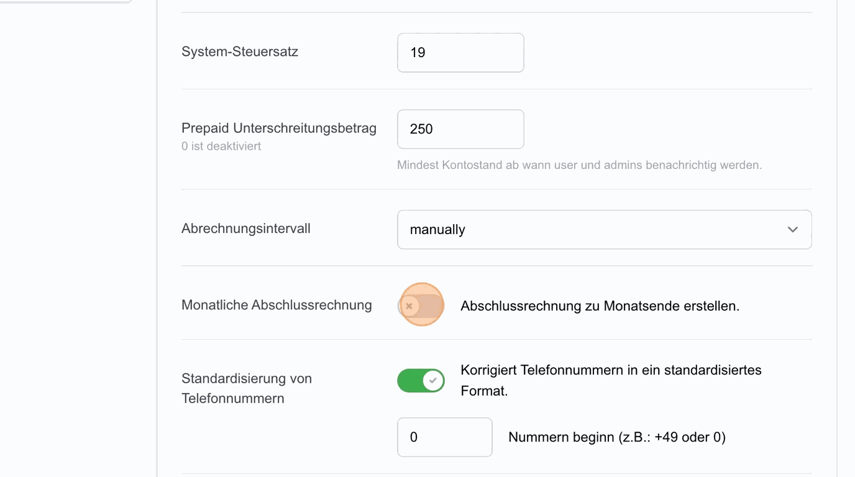
Task: Focus the Prepaid Unterschreitungsbetrag field
Action: pos(460,129)
